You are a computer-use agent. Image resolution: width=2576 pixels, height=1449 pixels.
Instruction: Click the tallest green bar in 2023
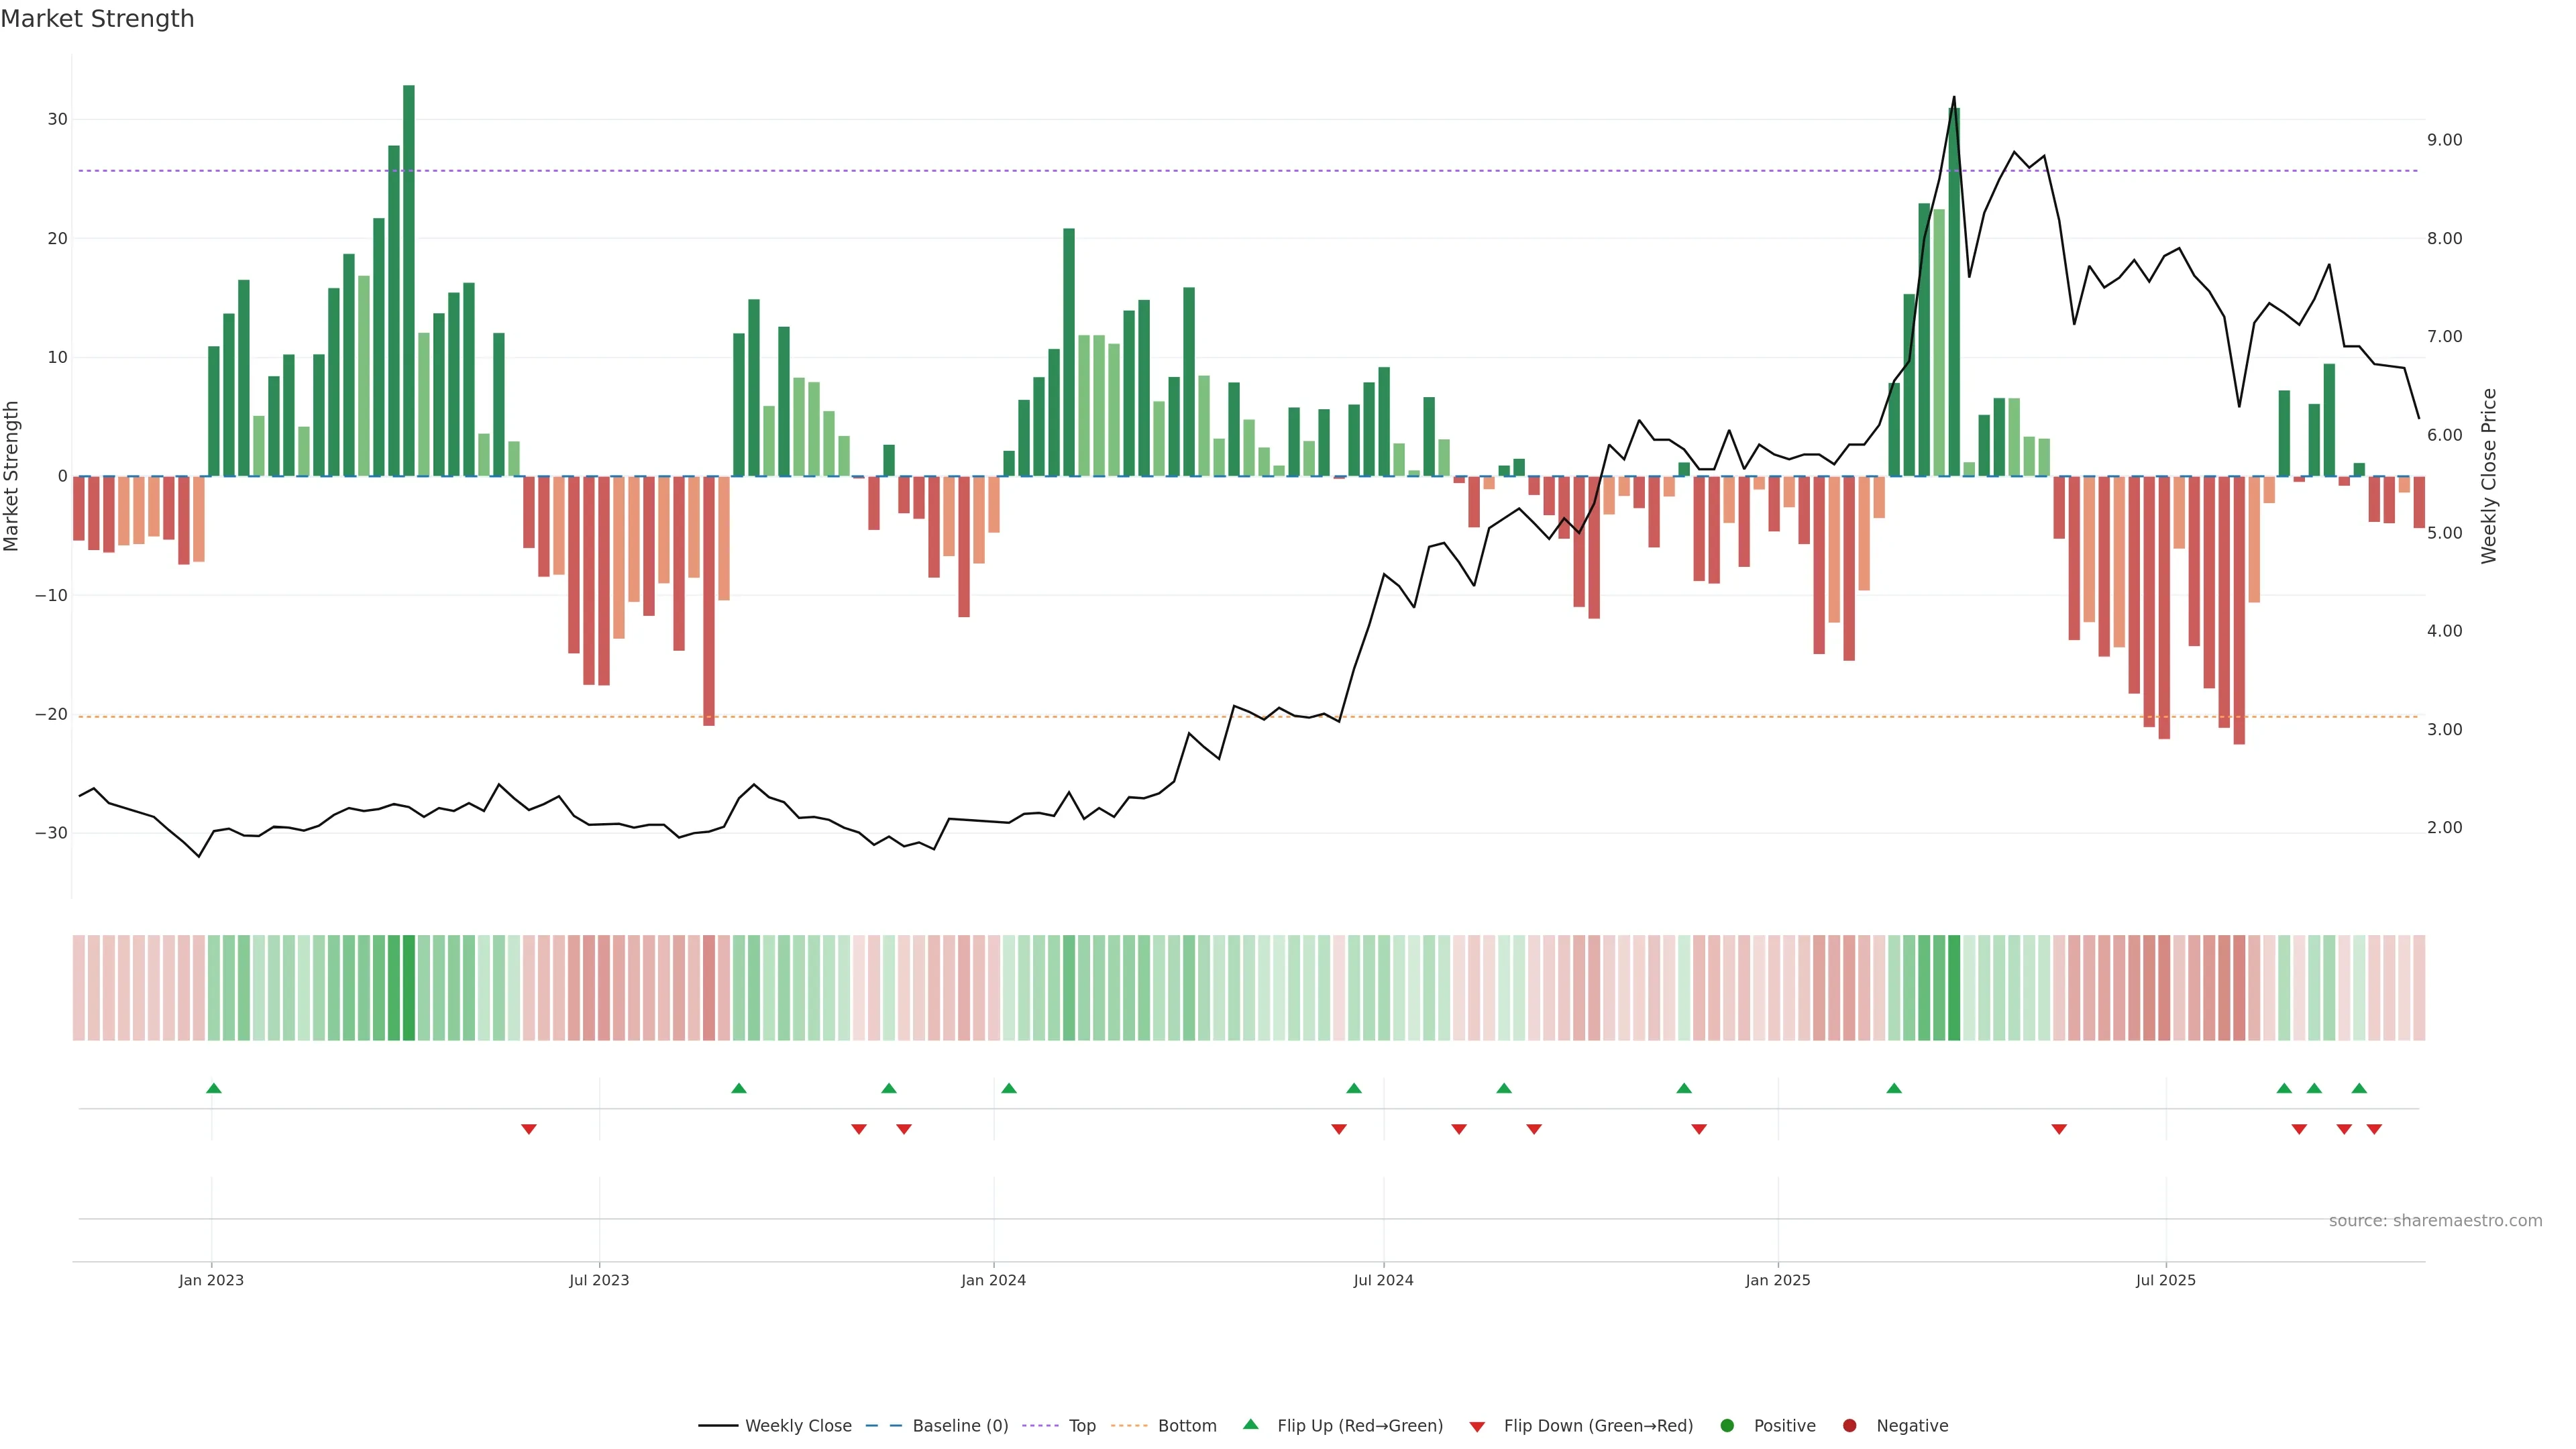409,280
